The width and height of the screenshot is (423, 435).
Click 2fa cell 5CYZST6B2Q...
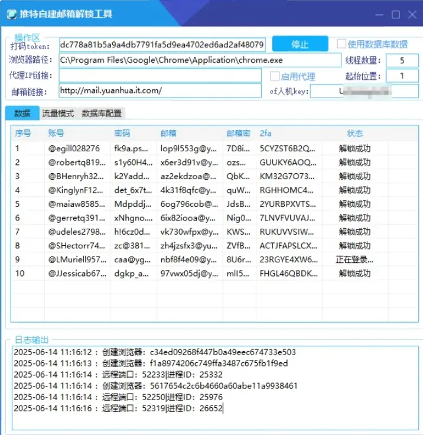pyautogui.click(x=288, y=149)
